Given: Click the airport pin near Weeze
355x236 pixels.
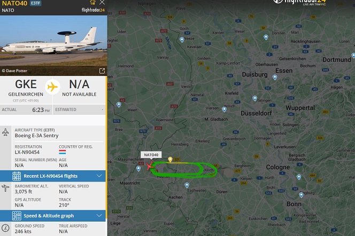Looking at the screenshot, I should point(182,40).
